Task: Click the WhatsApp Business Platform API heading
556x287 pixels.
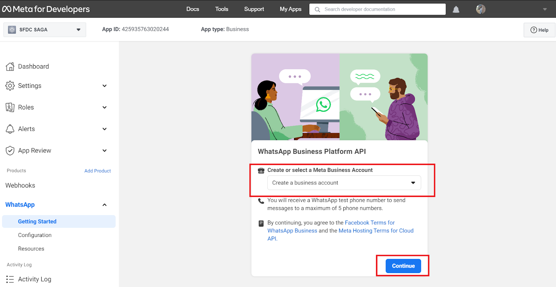Action: pyautogui.click(x=312, y=151)
